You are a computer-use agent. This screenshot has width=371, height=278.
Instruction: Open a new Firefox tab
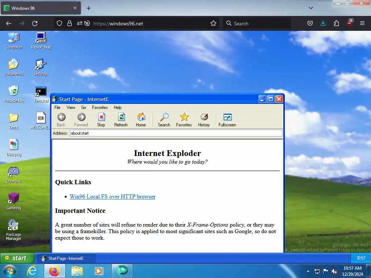click(x=88, y=8)
